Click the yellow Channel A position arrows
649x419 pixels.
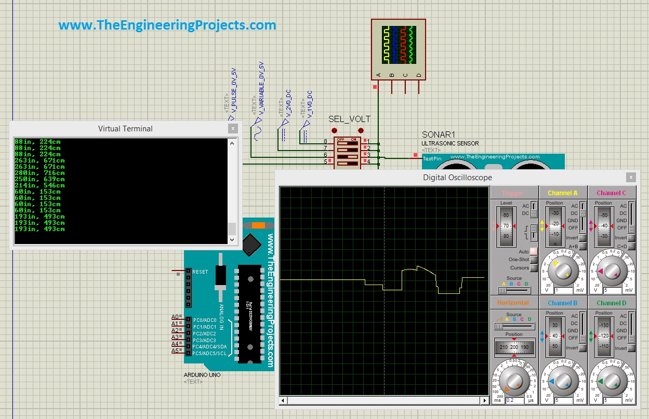pyautogui.click(x=542, y=225)
